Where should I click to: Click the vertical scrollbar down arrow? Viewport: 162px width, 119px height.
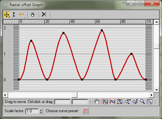156,90
